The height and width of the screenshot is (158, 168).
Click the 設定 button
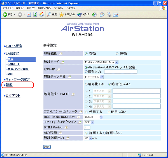tap(47, 147)
